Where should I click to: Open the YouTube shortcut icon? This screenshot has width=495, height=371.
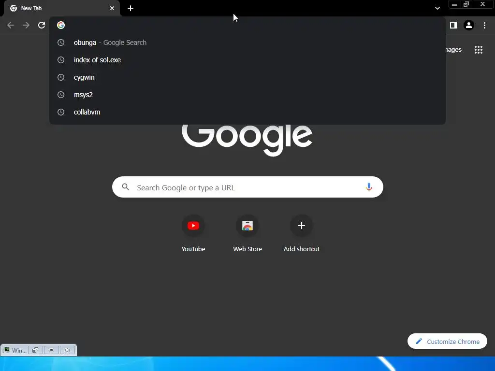193,226
